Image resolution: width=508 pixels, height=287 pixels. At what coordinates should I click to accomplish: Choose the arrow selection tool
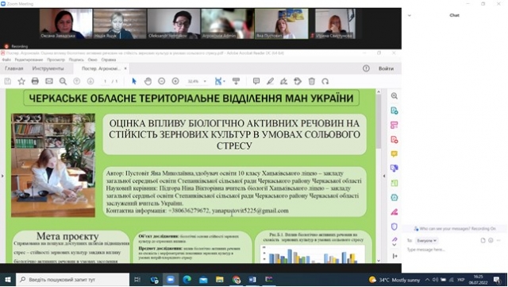(134, 81)
